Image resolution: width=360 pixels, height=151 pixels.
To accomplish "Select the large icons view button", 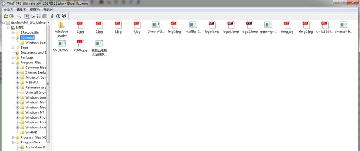I will pyautogui.click(x=27, y=16).
